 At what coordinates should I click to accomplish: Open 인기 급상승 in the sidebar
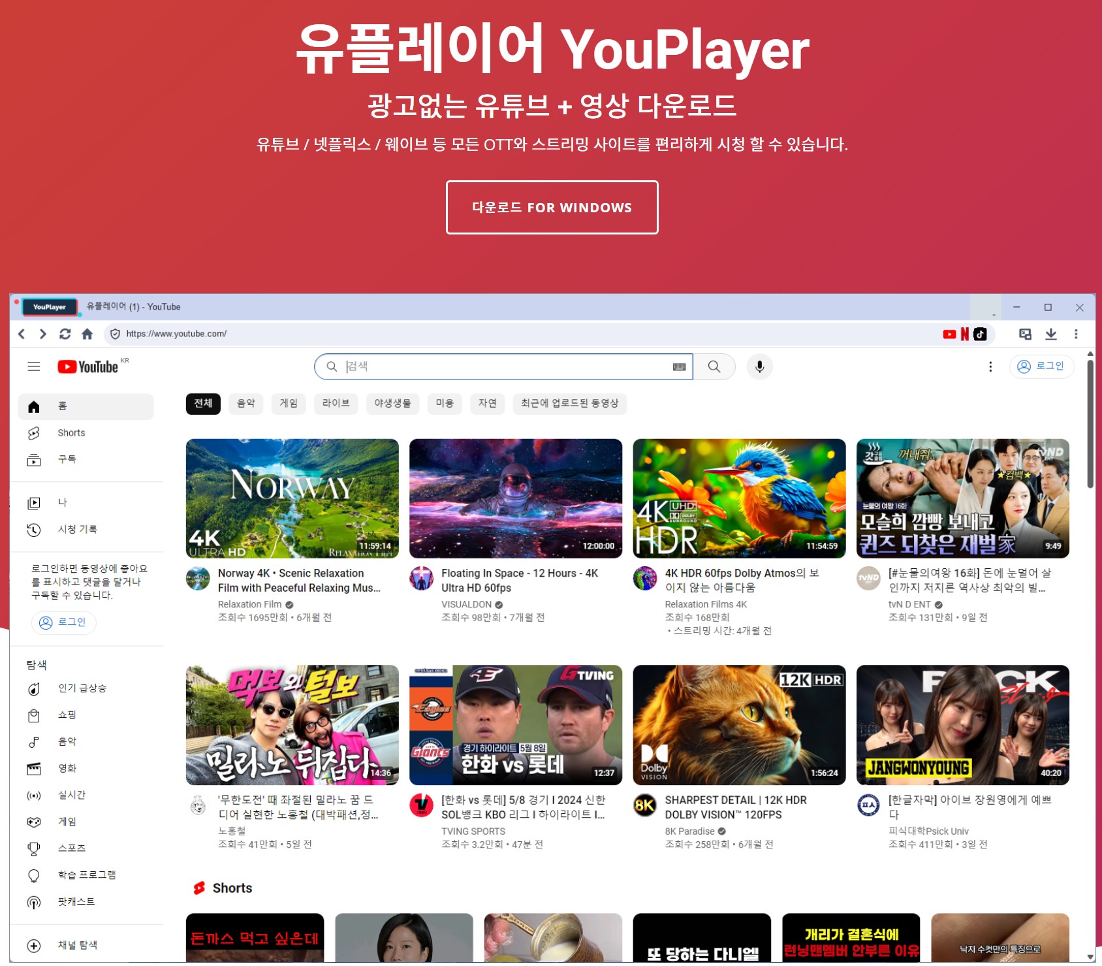point(86,688)
